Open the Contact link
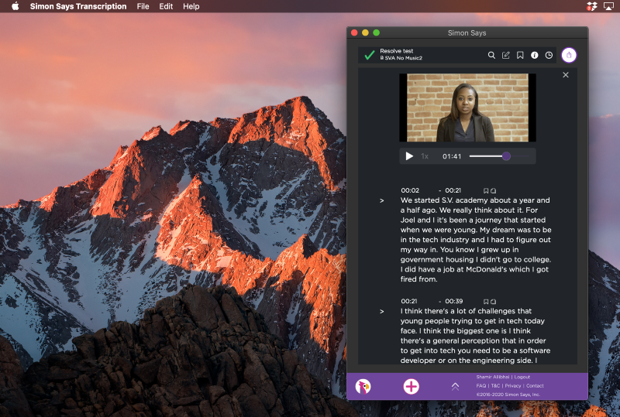The width and height of the screenshot is (620, 417). [x=535, y=386]
